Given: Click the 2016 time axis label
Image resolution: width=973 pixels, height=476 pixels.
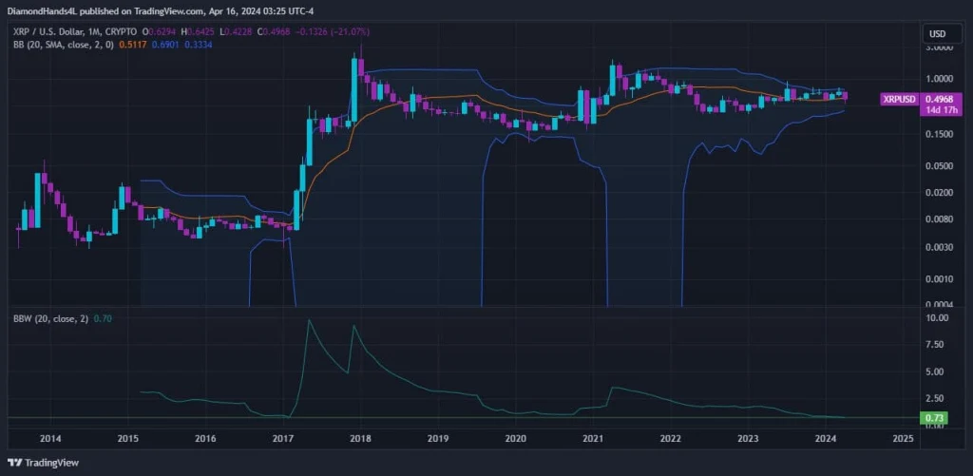Looking at the screenshot, I should tap(205, 438).
